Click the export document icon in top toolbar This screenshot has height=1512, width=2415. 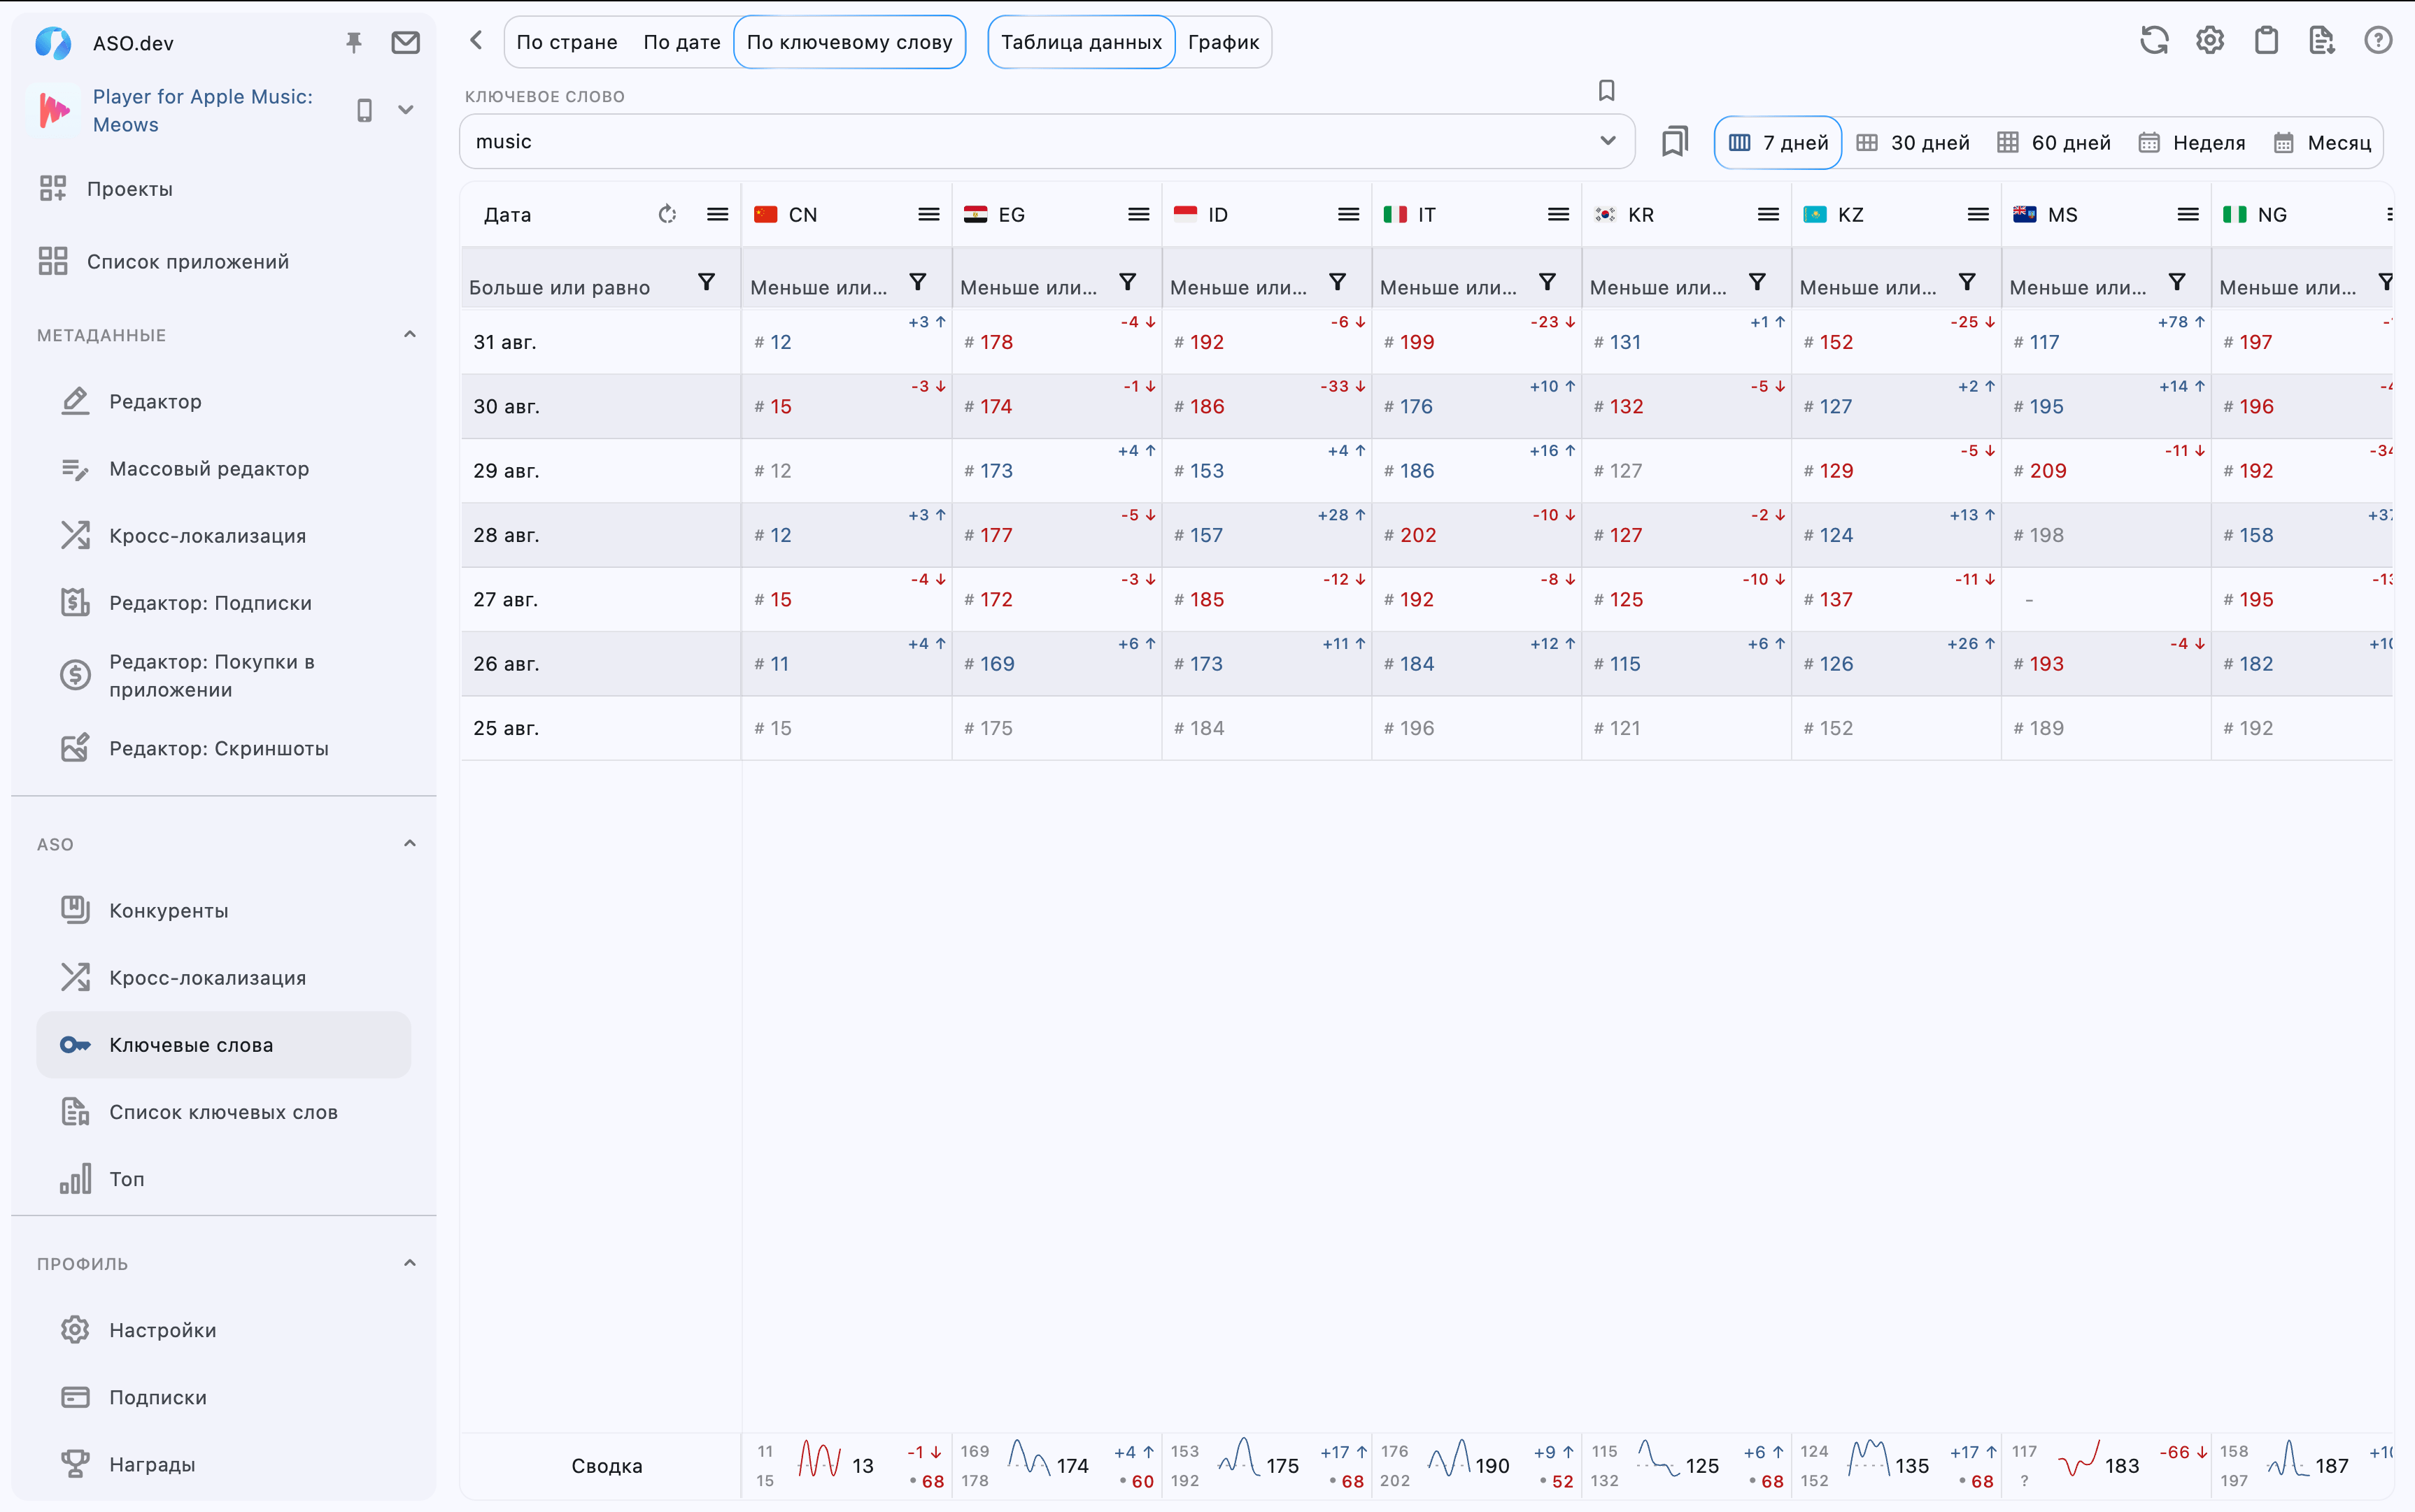[x=2322, y=41]
